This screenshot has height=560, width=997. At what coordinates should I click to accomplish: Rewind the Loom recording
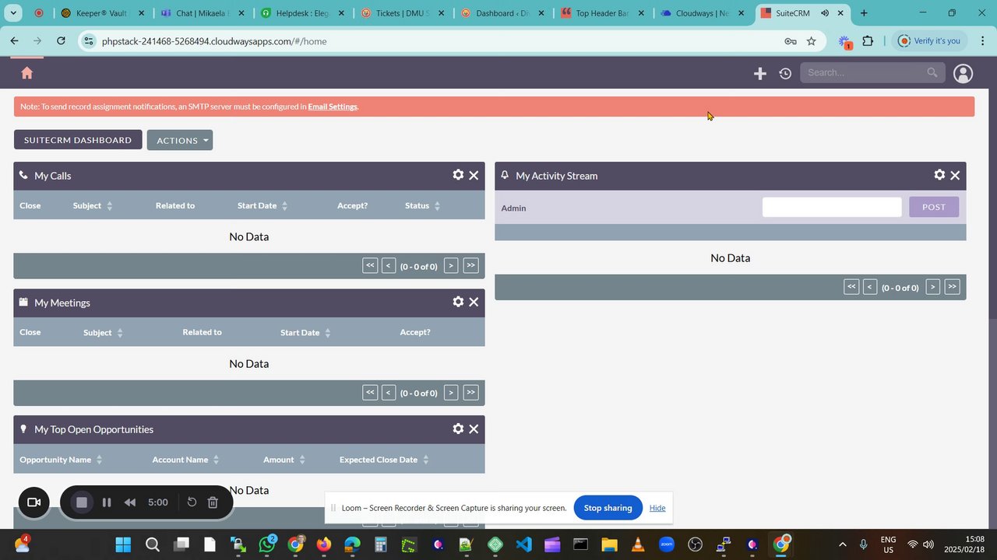click(130, 502)
